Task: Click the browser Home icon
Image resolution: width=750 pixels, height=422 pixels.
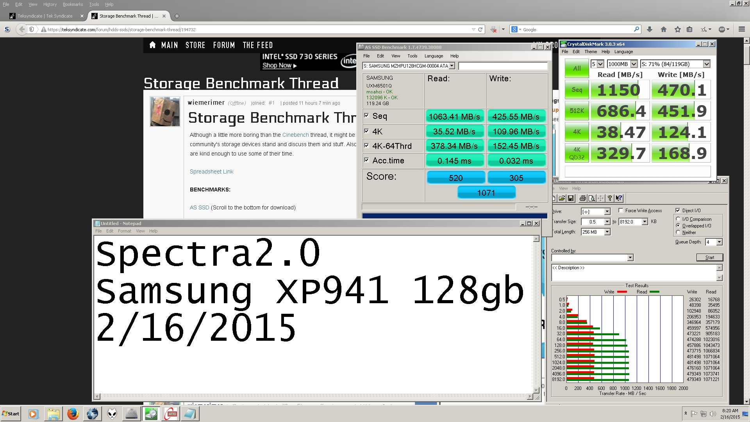Action: [x=663, y=29]
